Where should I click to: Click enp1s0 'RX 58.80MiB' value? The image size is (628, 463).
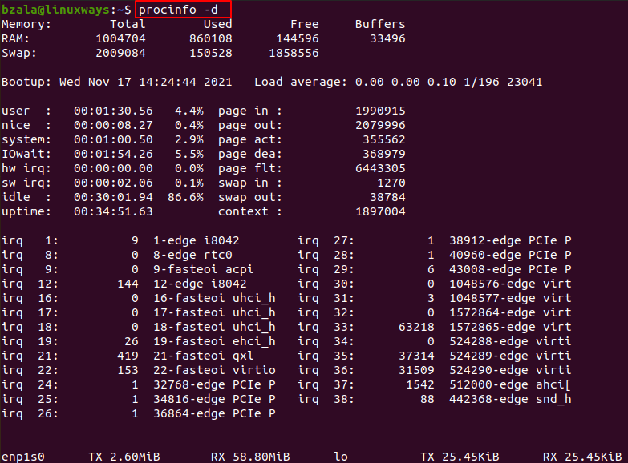(x=250, y=457)
